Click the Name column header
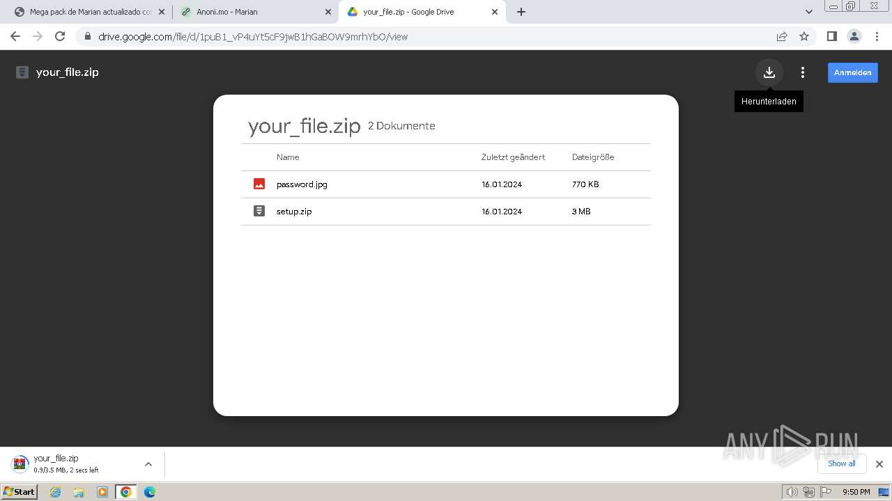Viewport: 892px width, 501px height. [x=288, y=157]
